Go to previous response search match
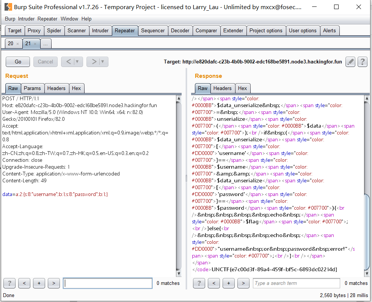 point(214,283)
